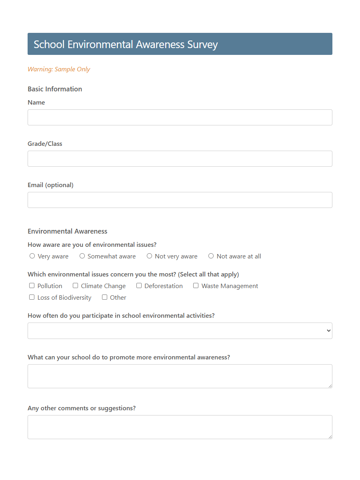The image size is (360, 480).
Task: Click the survey title header bar
Action: coord(180,44)
